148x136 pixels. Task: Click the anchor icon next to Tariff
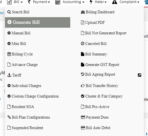click(x=9, y=75)
